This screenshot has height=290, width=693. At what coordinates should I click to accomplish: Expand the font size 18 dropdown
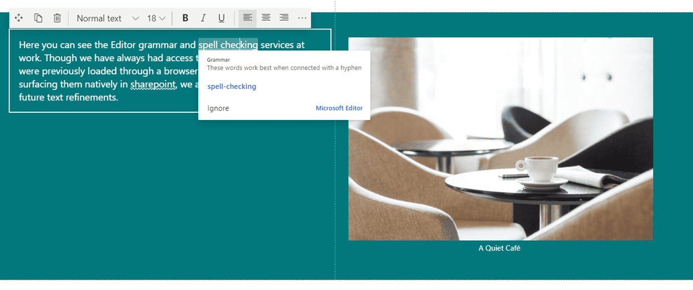[156, 18]
